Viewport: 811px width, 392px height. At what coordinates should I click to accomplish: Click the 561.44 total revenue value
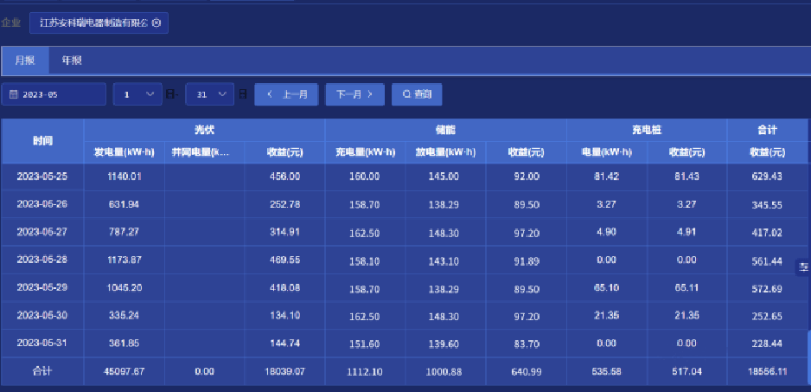(767, 261)
